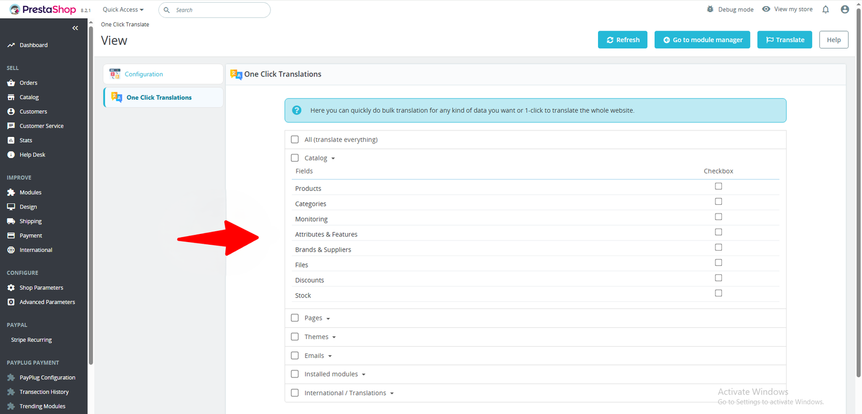Open Advanced Parameters menu item
Image resolution: width=862 pixels, height=414 pixels.
(47, 302)
